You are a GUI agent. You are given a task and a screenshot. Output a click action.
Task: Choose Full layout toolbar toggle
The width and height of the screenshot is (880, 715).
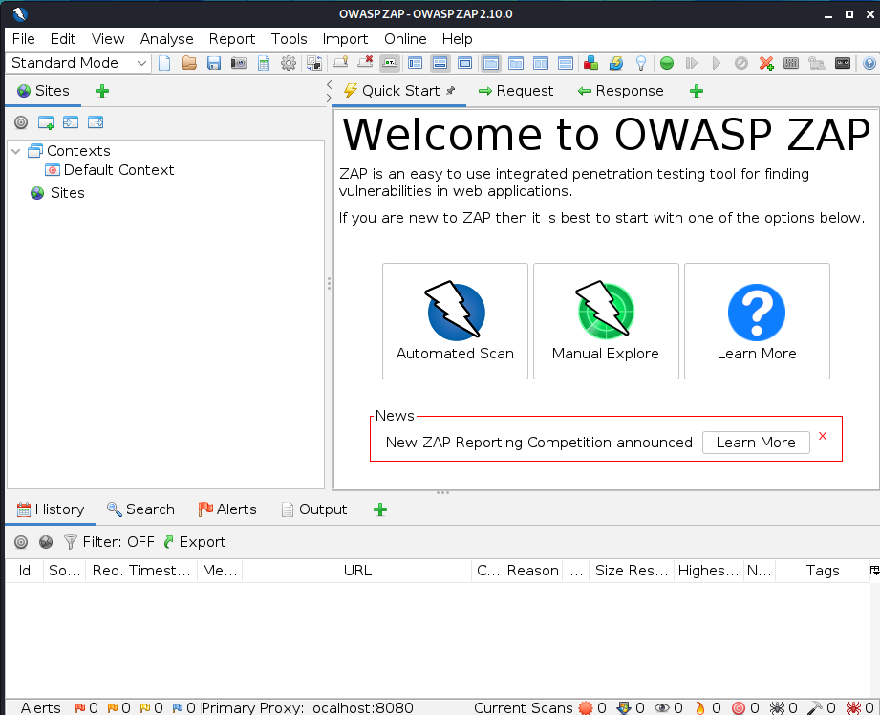click(x=464, y=63)
